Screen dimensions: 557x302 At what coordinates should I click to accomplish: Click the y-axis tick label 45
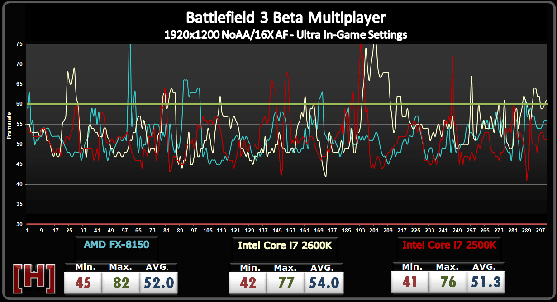coord(19,164)
